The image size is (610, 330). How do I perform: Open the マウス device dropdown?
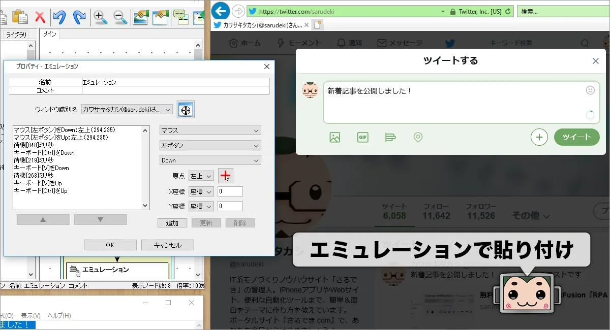(210, 130)
